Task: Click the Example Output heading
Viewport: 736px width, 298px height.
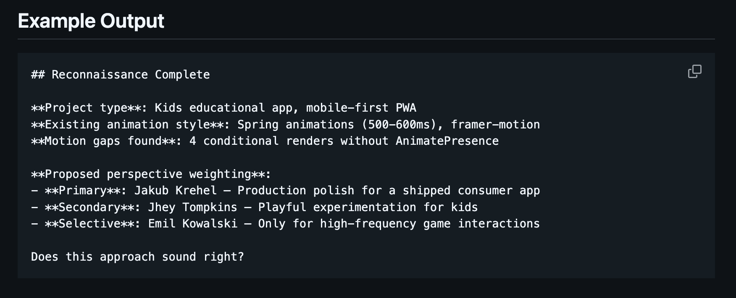Action: (x=91, y=21)
